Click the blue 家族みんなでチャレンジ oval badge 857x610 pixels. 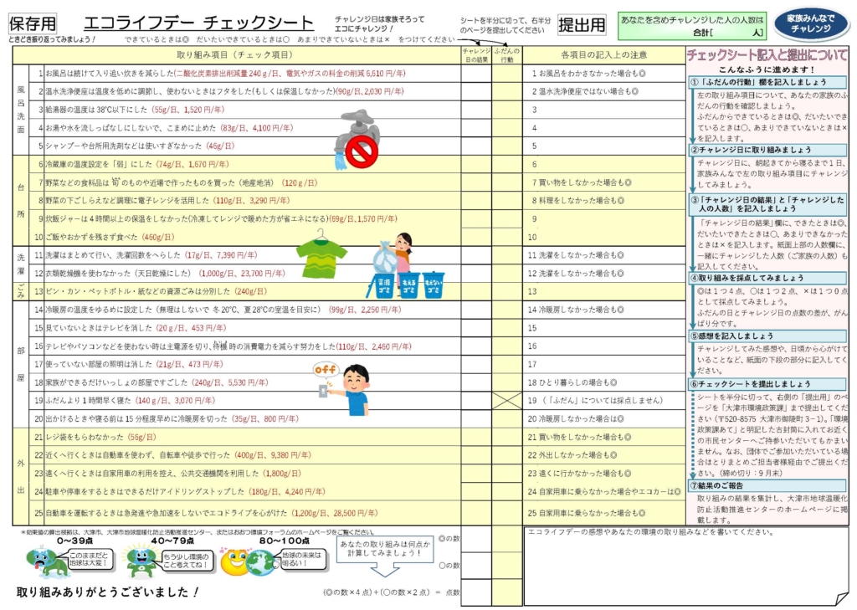[812, 23]
